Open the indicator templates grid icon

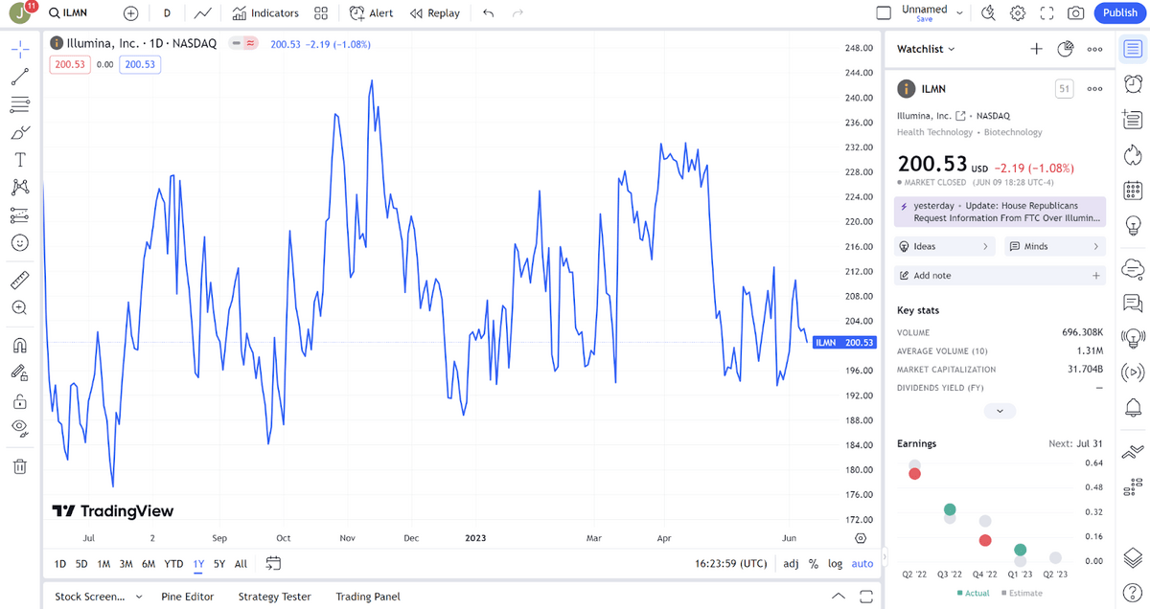click(321, 13)
